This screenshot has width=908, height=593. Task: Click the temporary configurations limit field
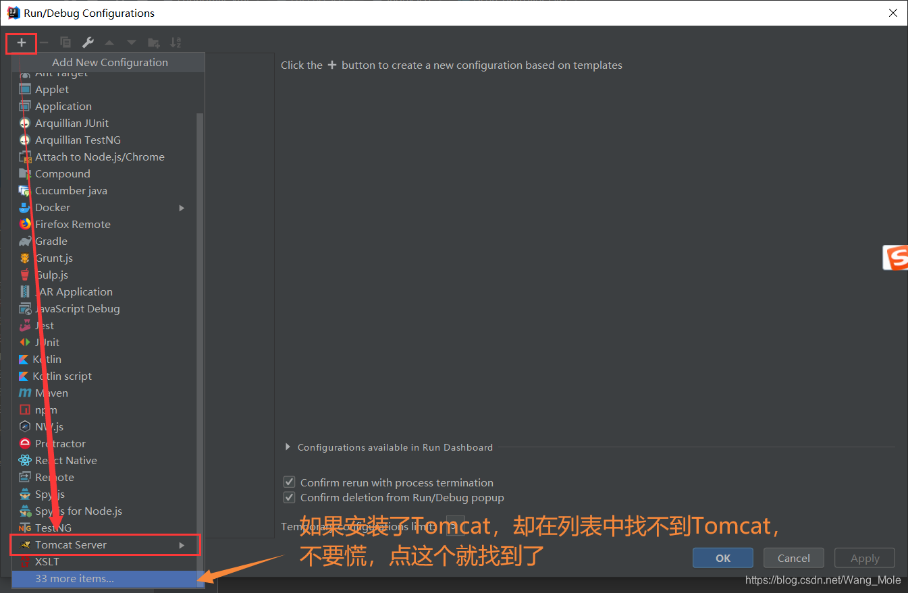coord(456,526)
